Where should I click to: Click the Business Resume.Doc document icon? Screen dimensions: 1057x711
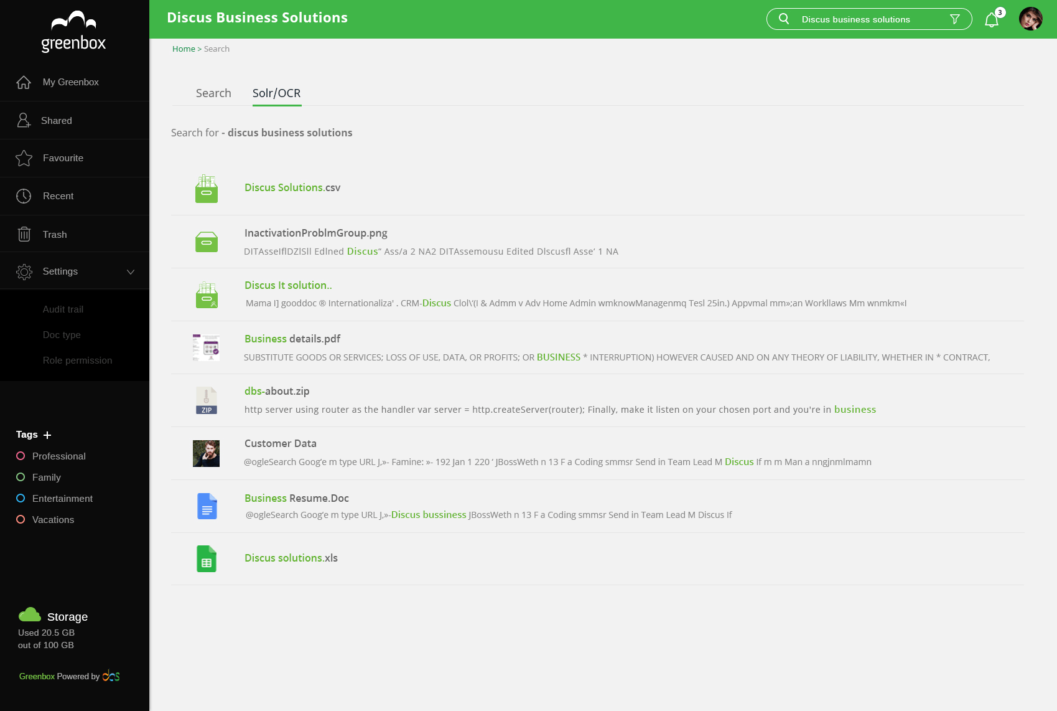(207, 506)
